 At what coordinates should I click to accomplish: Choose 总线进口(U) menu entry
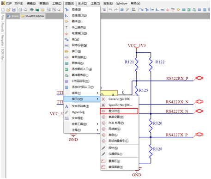(82, 16)
